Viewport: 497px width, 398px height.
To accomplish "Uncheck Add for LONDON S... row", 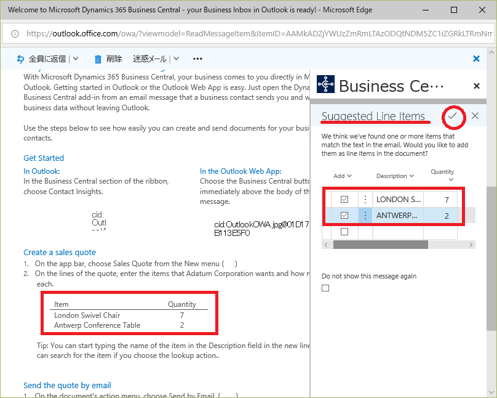I will (x=344, y=200).
